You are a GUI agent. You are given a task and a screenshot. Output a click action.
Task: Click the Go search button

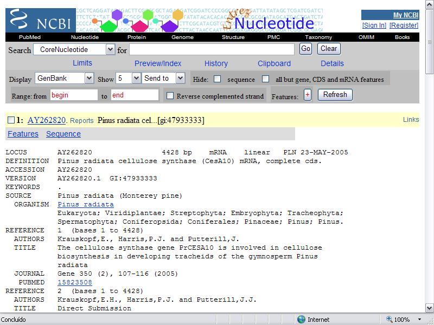305,49
